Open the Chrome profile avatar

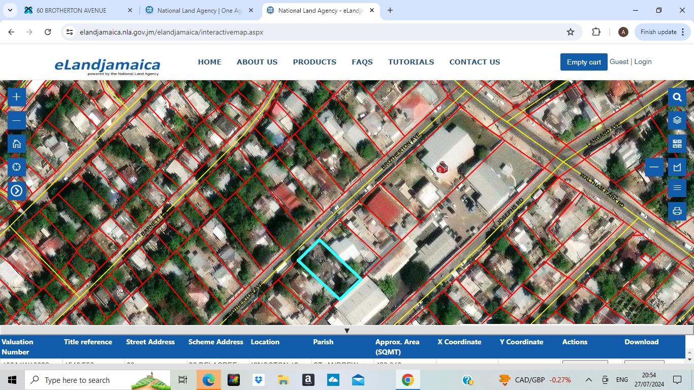click(623, 32)
